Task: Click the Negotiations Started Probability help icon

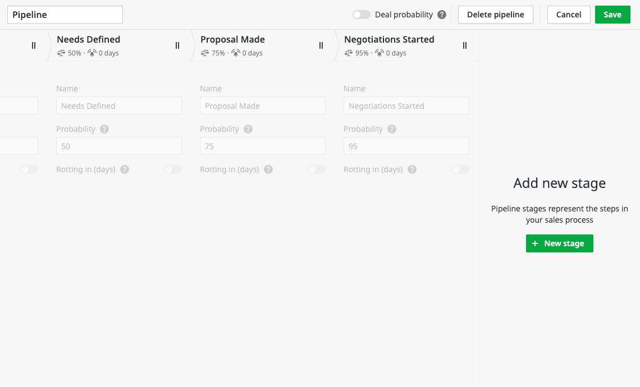Action: pyautogui.click(x=392, y=129)
